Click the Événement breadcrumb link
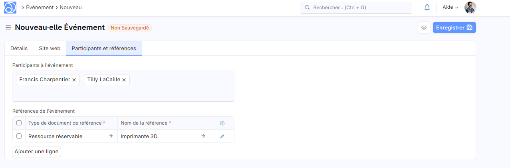Viewport: 510px width, 168px height. [40, 8]
